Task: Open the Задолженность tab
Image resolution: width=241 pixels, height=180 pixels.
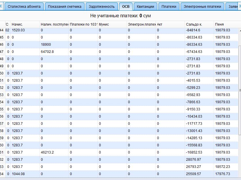Action: click(x=102, y=6)
